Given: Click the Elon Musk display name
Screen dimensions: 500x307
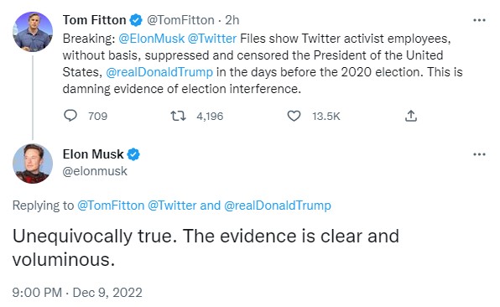Looking at the screenshot, I should [x=93, y=154].
